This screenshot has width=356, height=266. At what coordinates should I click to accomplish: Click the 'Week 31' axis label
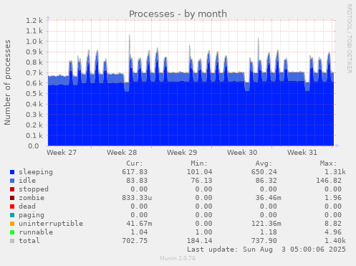(x=302, y=153)
